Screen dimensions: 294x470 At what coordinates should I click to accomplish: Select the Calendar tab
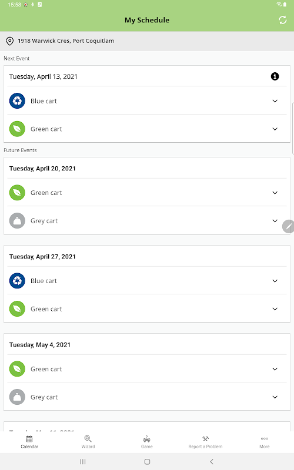(x=29, y=442)
